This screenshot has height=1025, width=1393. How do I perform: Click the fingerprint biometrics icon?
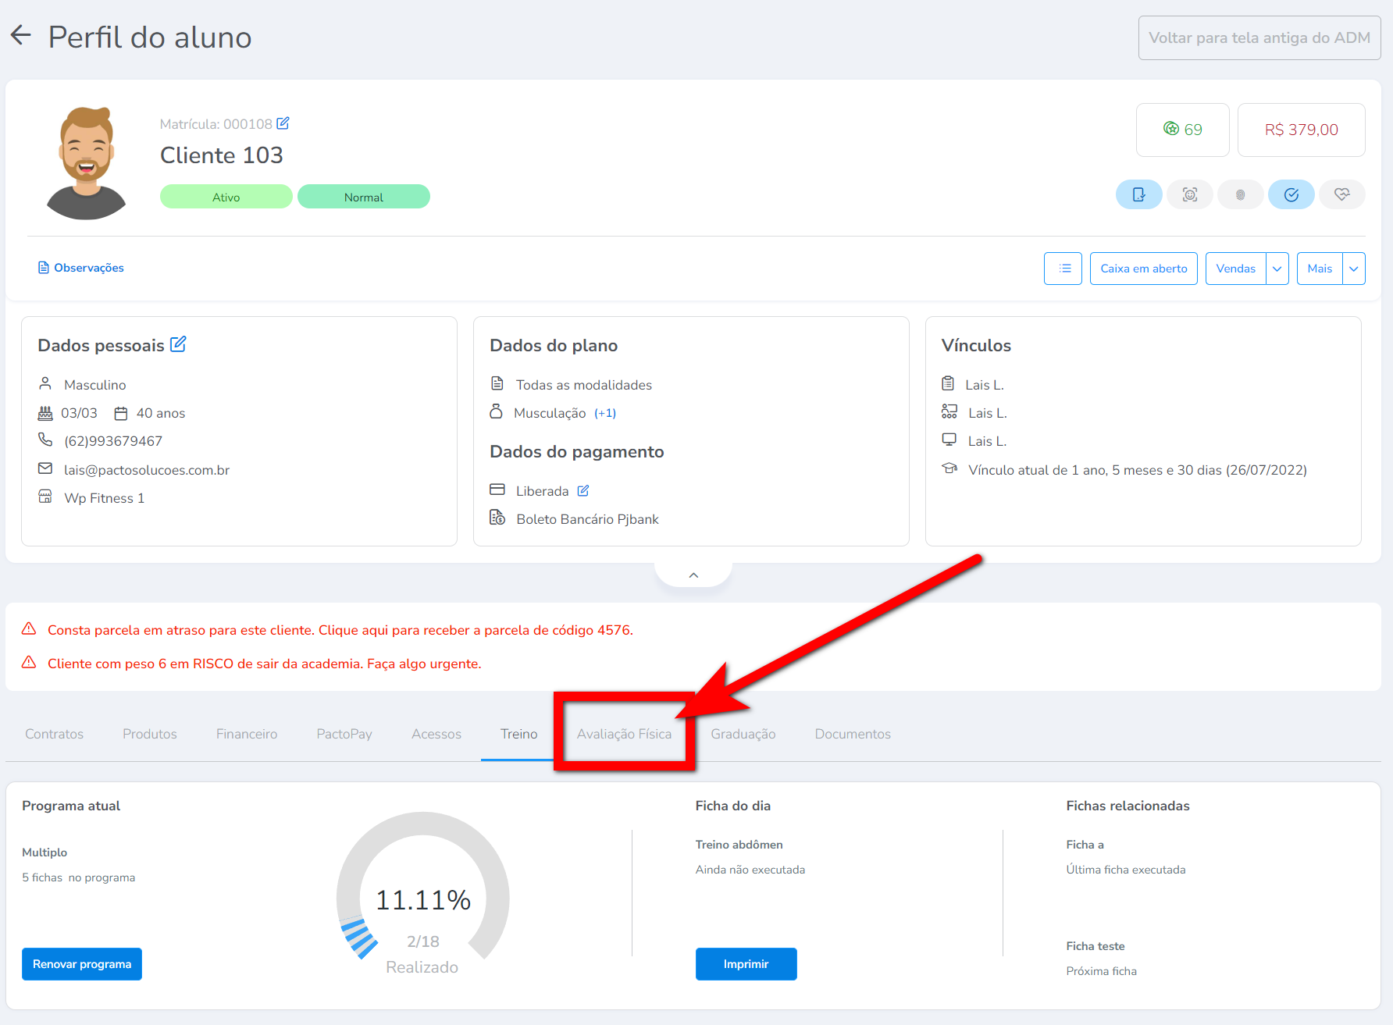tap(1240, 194)
